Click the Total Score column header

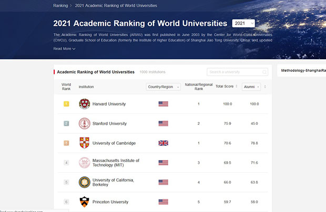pos(225,86)
